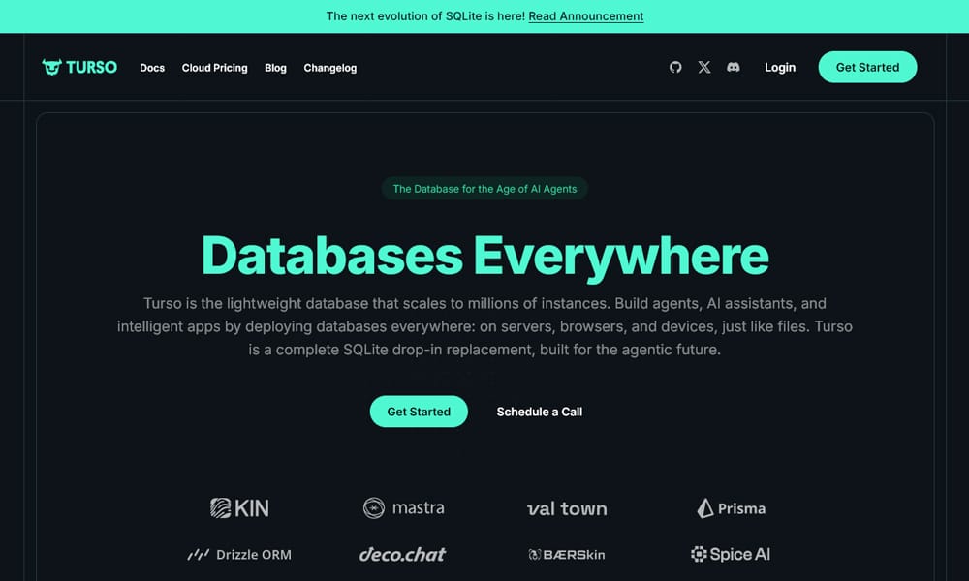Open the BÆRSkin partner logo
Image resolution: width=969 pixels, height=581 pixels.
coord(567,554)
